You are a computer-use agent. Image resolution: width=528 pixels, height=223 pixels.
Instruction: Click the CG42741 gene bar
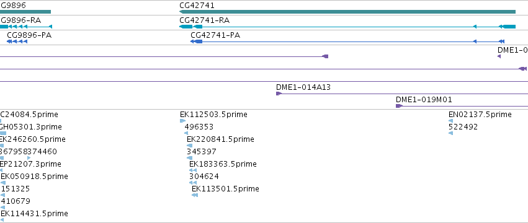347,12
